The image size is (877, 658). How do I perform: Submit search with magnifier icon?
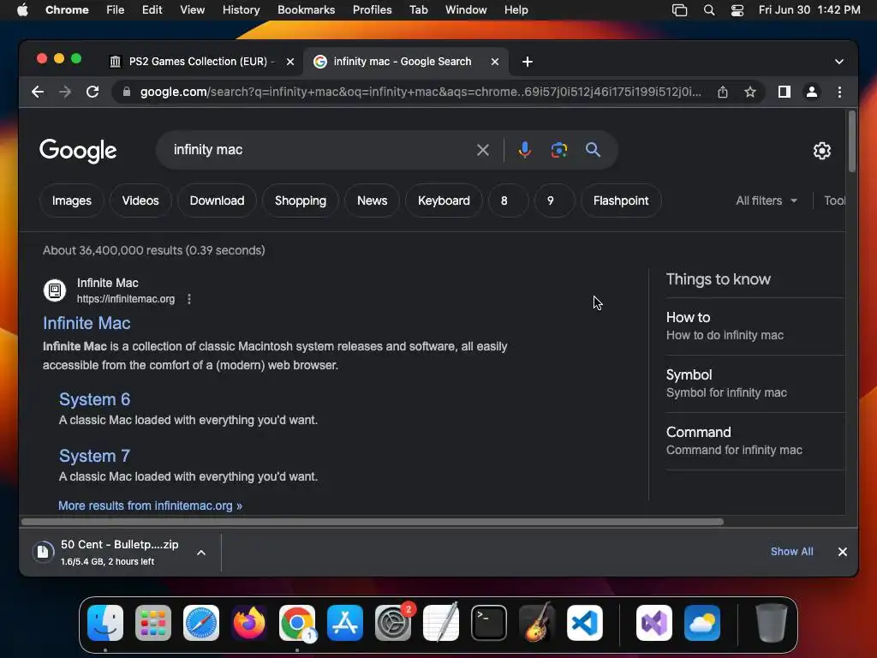click(593, 150)
